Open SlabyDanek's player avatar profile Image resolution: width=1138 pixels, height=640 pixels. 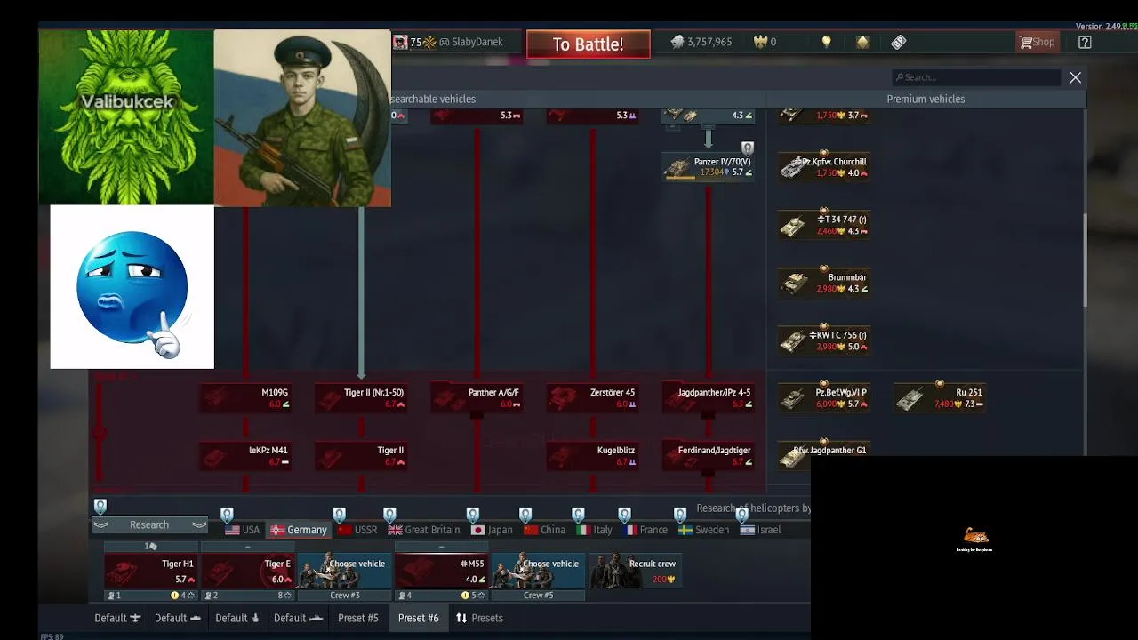coord(400,42)
